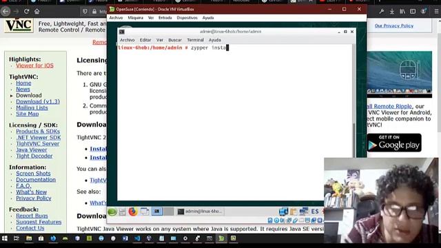The height and width of the screenshot is (248, 441).
Task: Open the Documentation link
Action: pyautogui.click(x=36, y=180)
